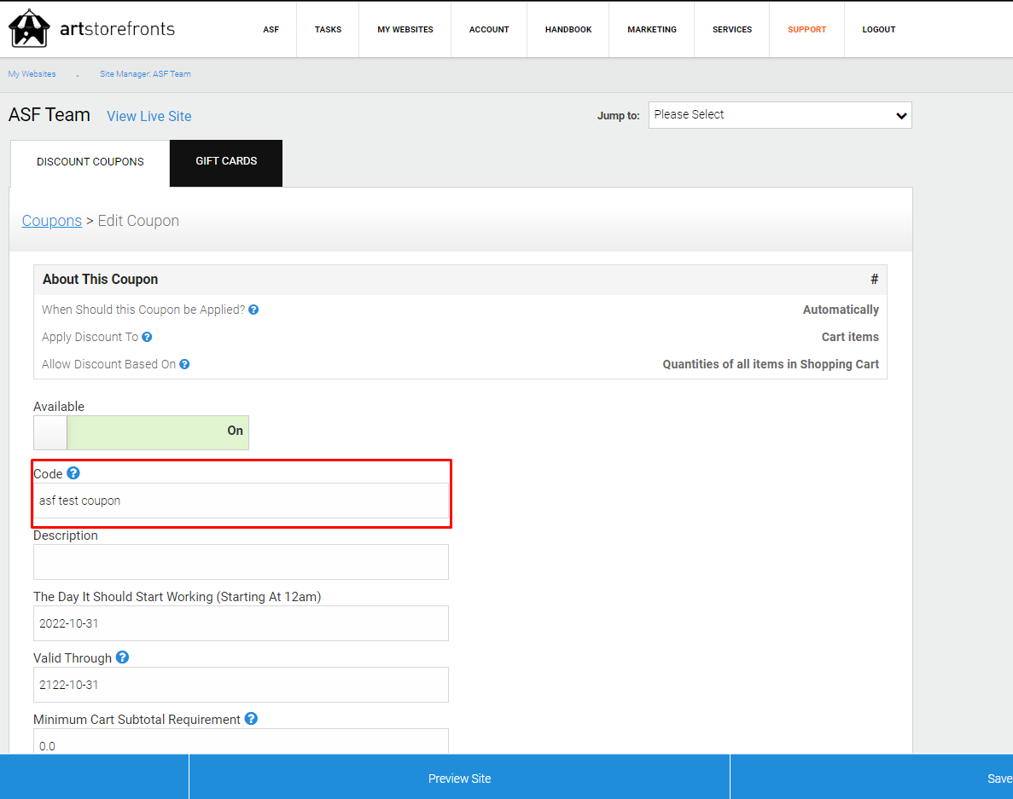Open Valid Through help tooltip icon
1013x799 pixels.
click(x=122, y=657)
